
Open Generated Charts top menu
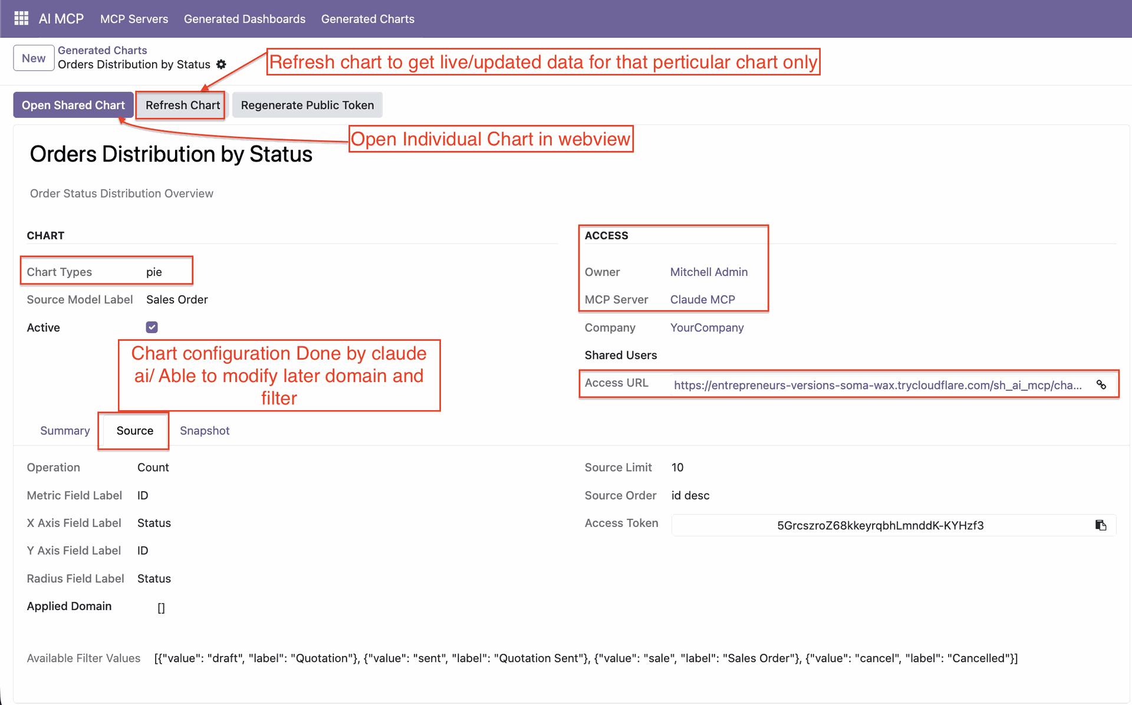367,19
